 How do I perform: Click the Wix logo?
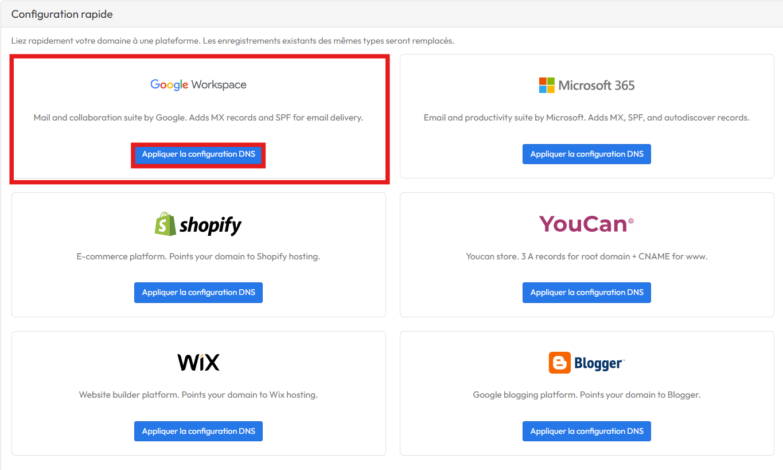pyautogui.click(x=198, y=363)
